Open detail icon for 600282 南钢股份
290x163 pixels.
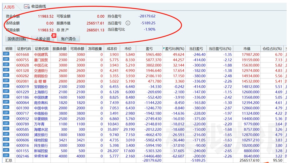[6, 75]
